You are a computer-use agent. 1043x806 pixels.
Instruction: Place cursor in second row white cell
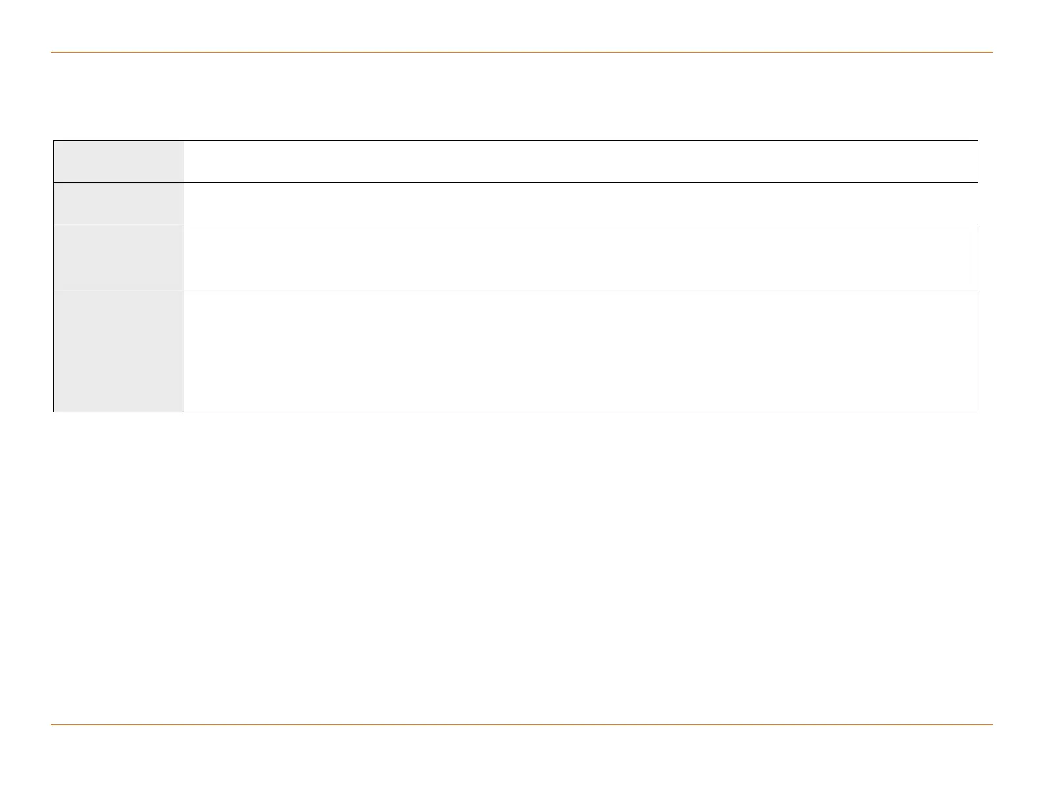click(581, 203)
